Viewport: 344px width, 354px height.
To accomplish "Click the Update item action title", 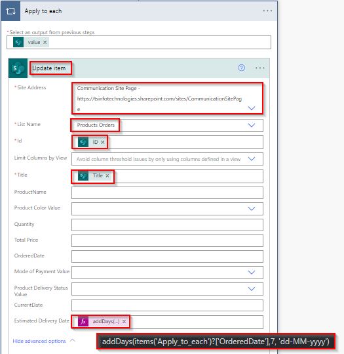I will (x=49, y=68).
